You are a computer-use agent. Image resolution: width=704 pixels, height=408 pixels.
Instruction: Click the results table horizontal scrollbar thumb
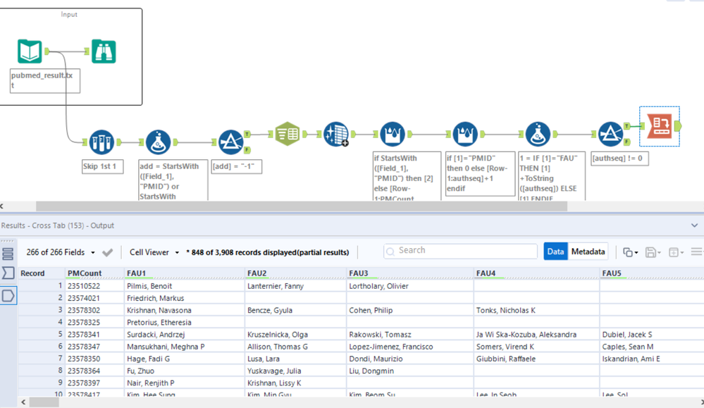(44, 402)
